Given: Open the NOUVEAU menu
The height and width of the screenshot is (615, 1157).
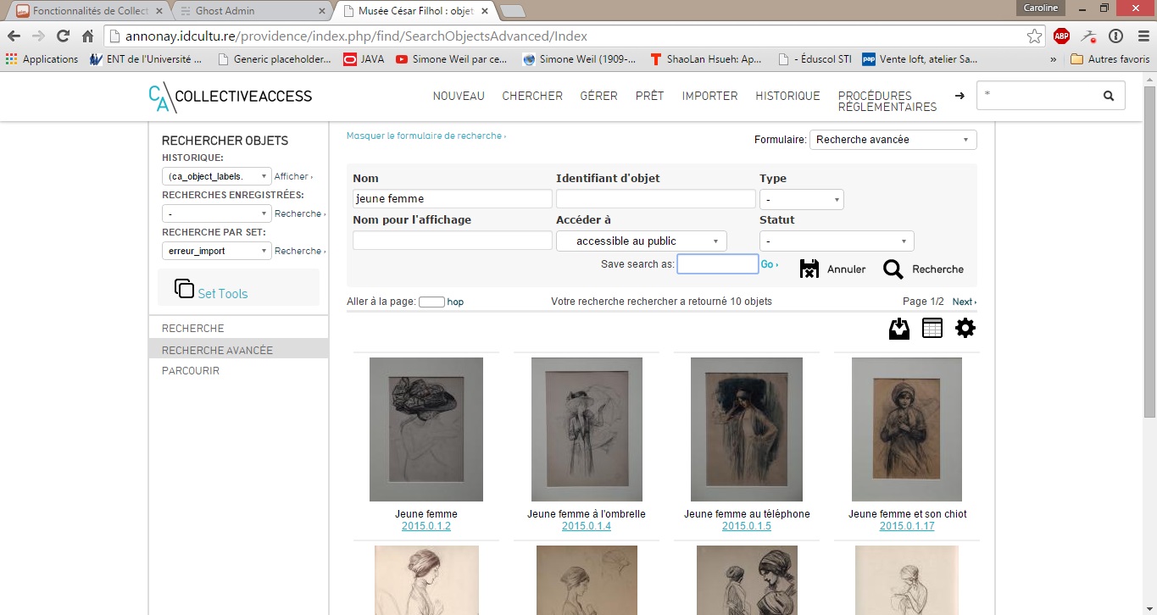Looking at the screenshot, I should click(459, 96).
